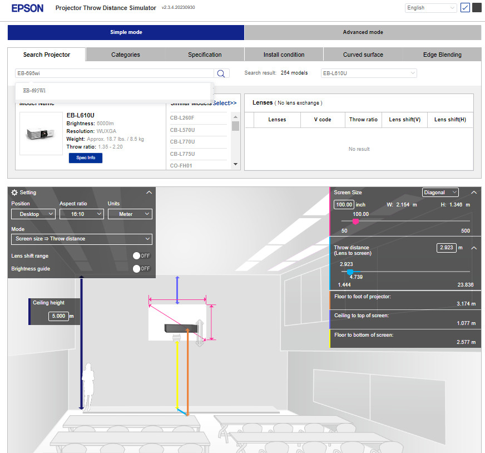Switch to Advanced mode tab
The image size is (485, 453).
tap(363, 32)
